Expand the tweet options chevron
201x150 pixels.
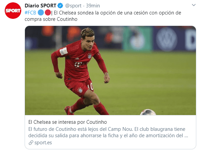point(194,5)
